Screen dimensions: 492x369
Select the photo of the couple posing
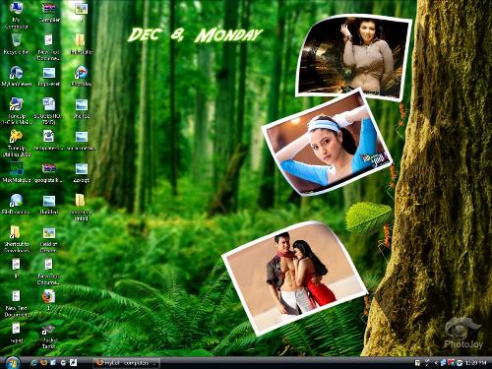point(294,278)
